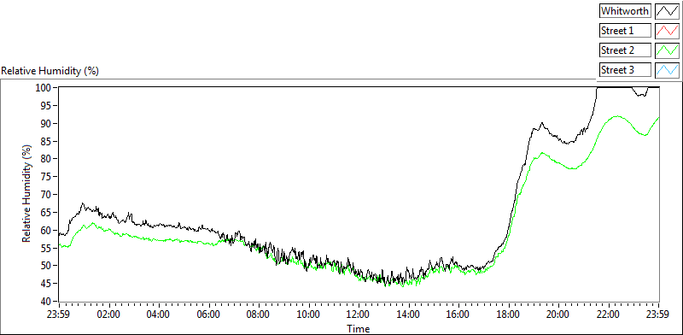
Task: Click the Whitworth black line style icon
Action: pyautogui.click(x=667, y=11)
